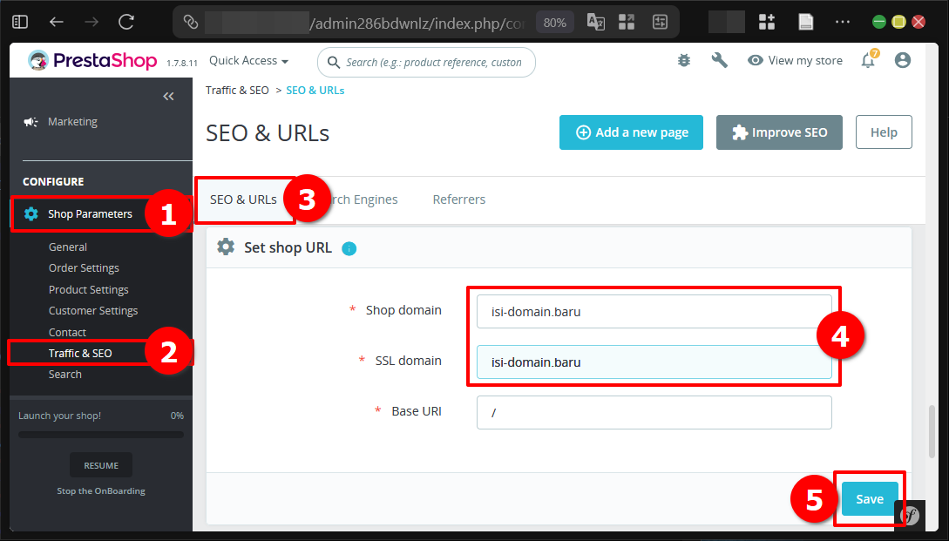Expand the Quick Access dropdown
Viewport: 949px width, 541px height.
(248, 60)
